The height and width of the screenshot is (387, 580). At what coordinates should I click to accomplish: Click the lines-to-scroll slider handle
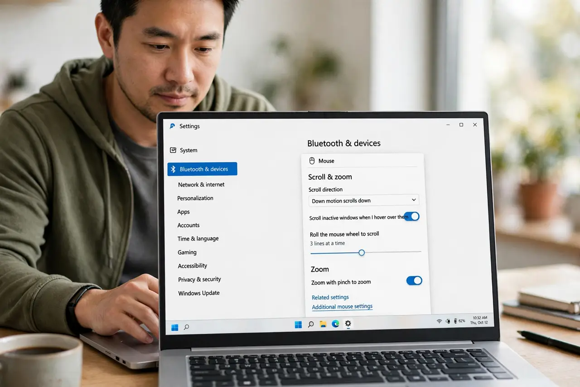pyautogui.click(x=362, y=252)
